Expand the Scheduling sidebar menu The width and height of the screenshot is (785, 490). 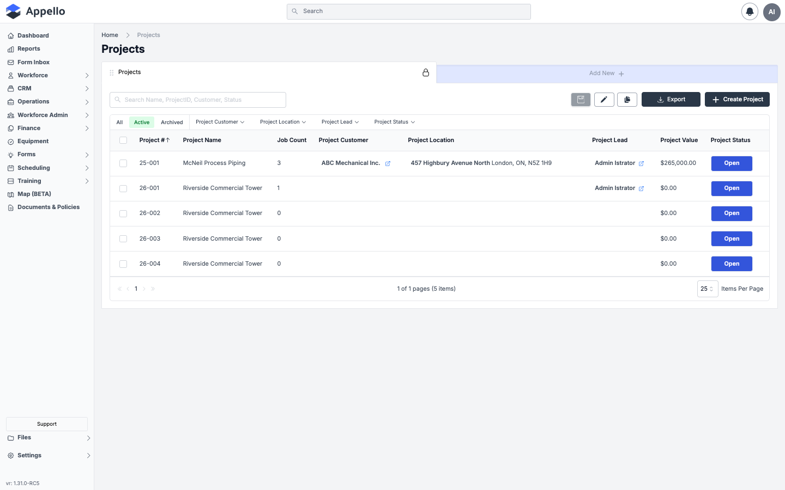[87, 168]
